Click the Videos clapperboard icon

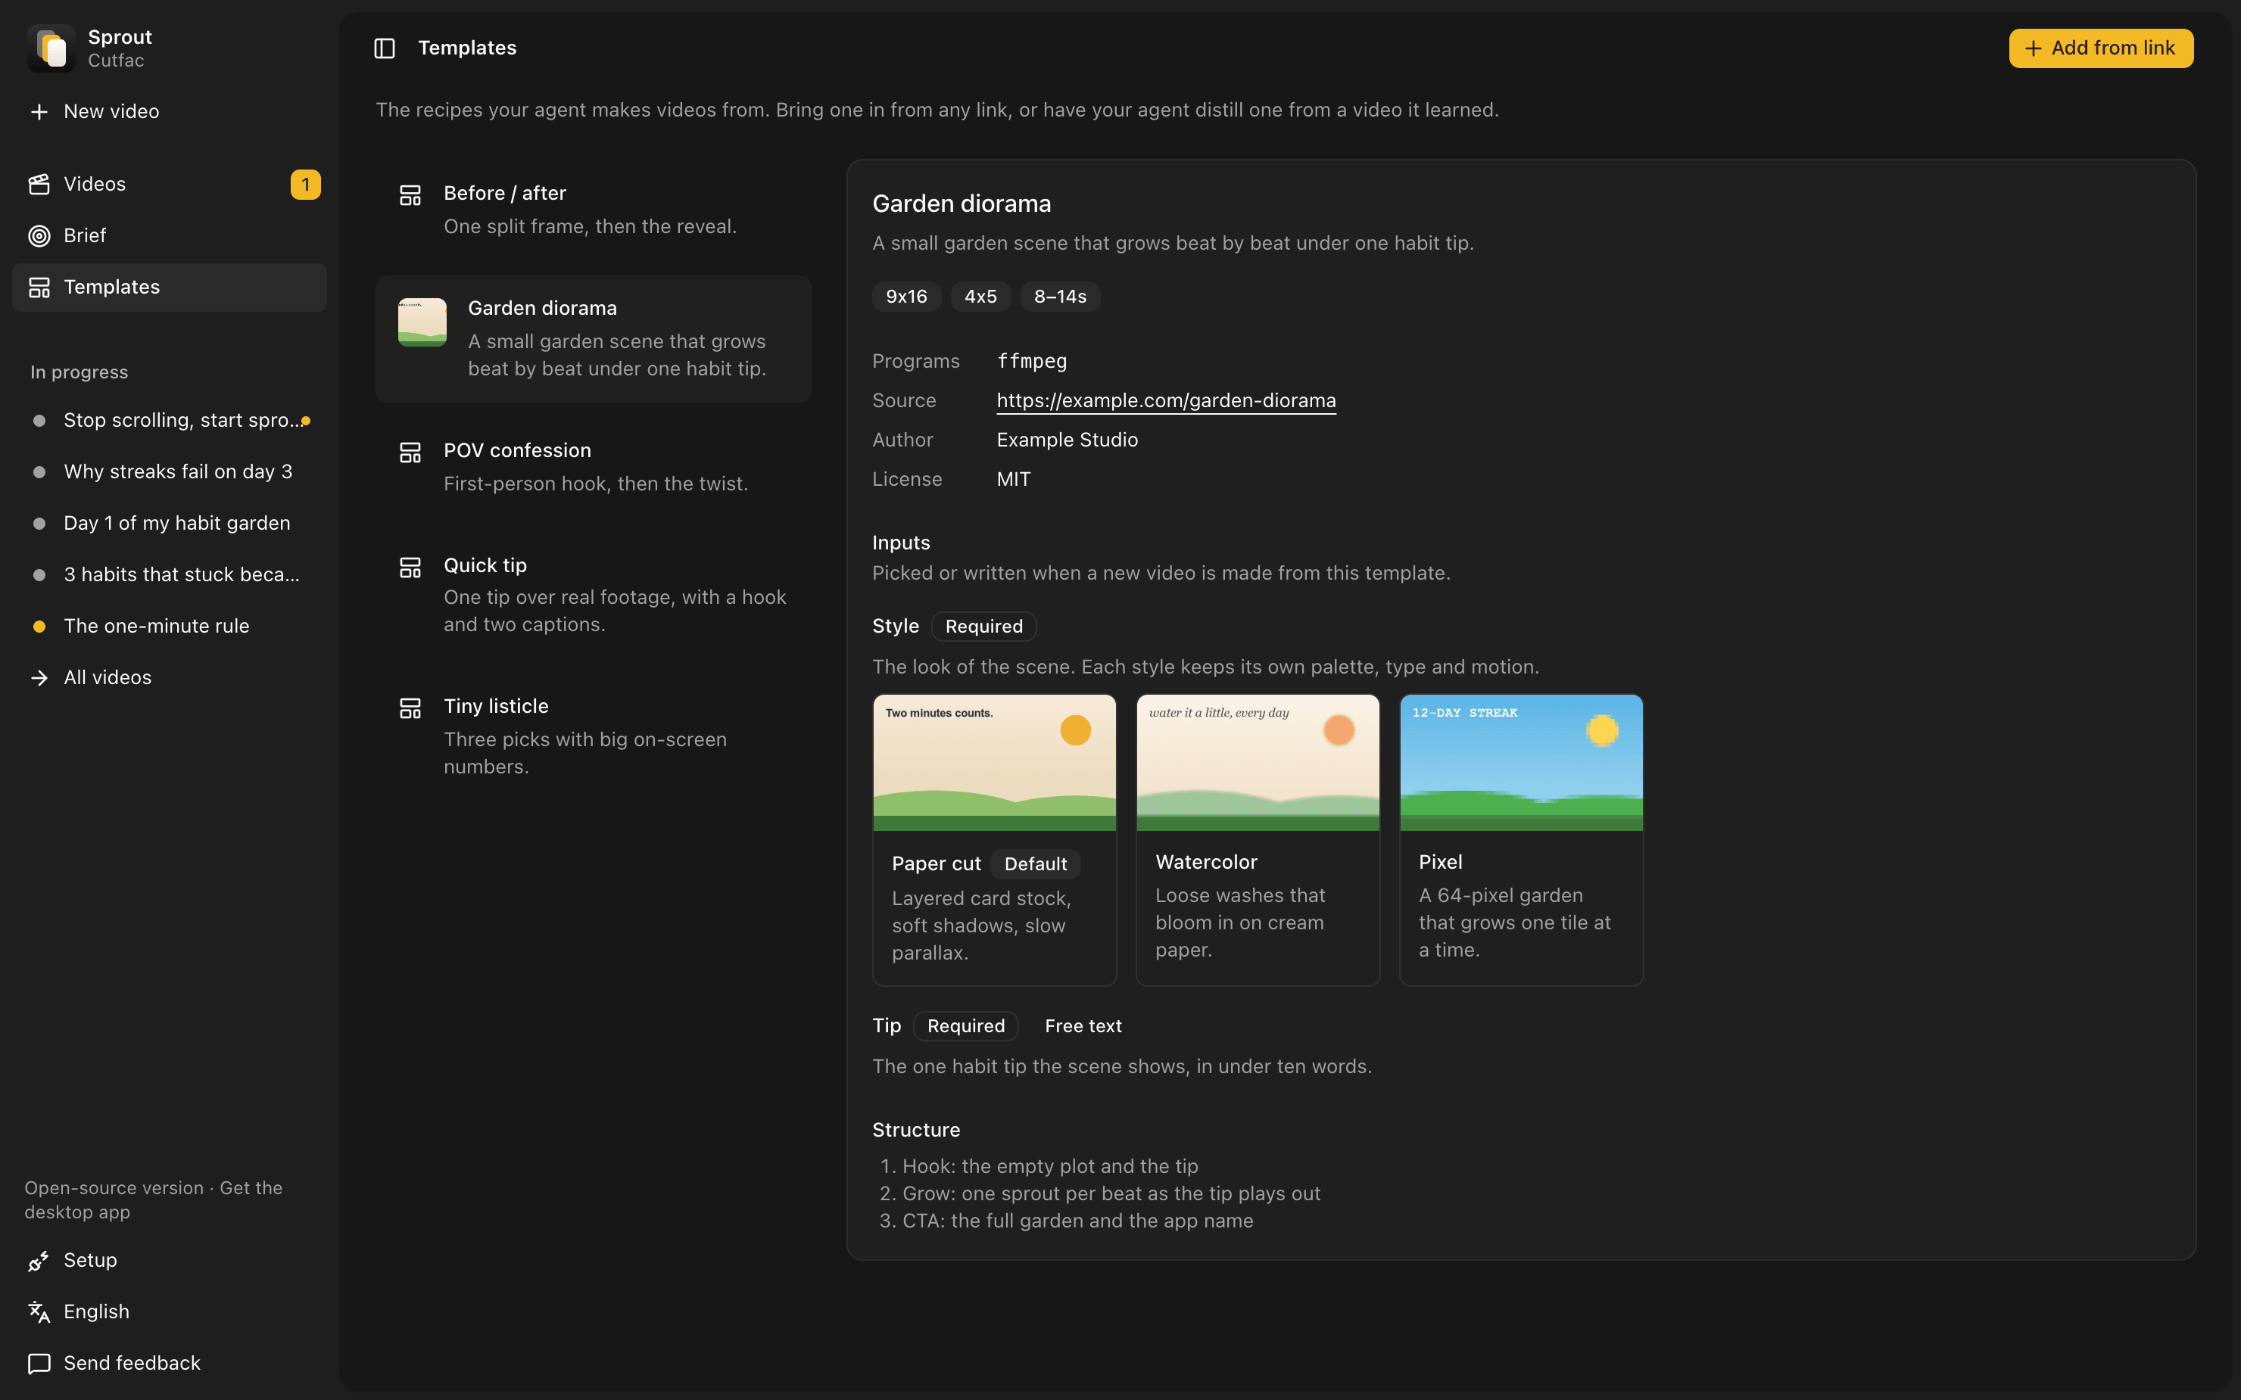point(39,184)
